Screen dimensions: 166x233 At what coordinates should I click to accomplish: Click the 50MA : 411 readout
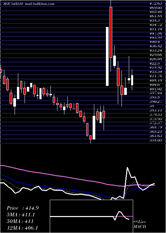pyautogui.click(x=20, y=221)
